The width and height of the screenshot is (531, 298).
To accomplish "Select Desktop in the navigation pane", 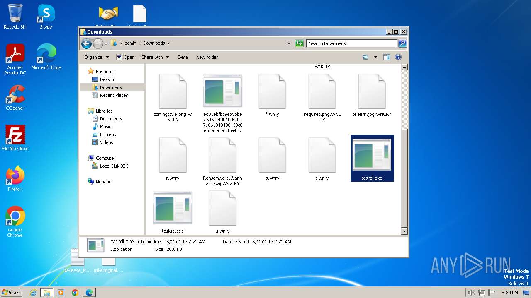I will pyautogui.click(x=108, y=79).
